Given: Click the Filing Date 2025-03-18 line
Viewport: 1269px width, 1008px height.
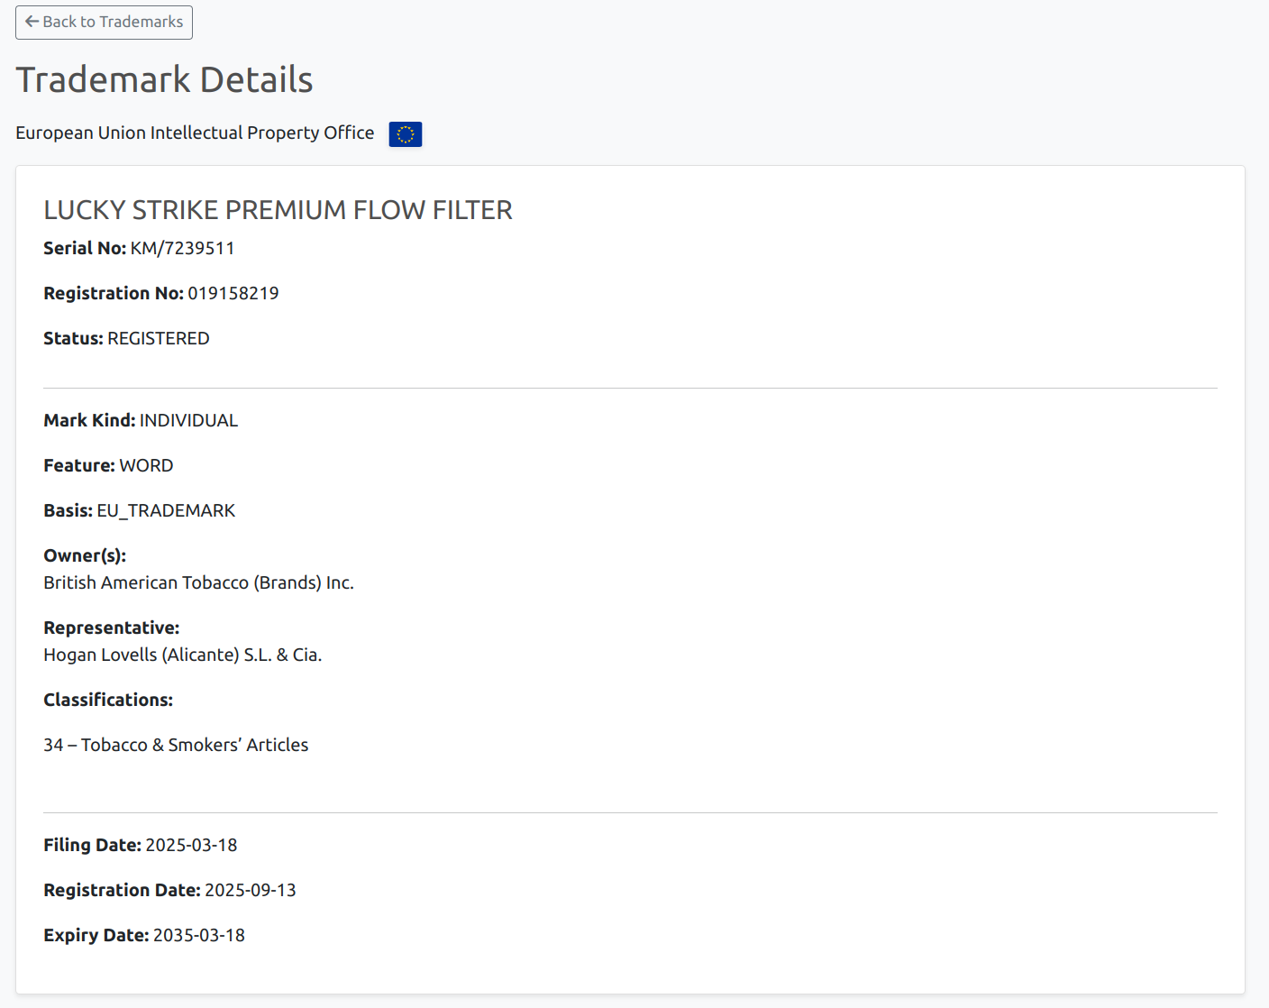Looking at the screenshot, I should (141, 846).
